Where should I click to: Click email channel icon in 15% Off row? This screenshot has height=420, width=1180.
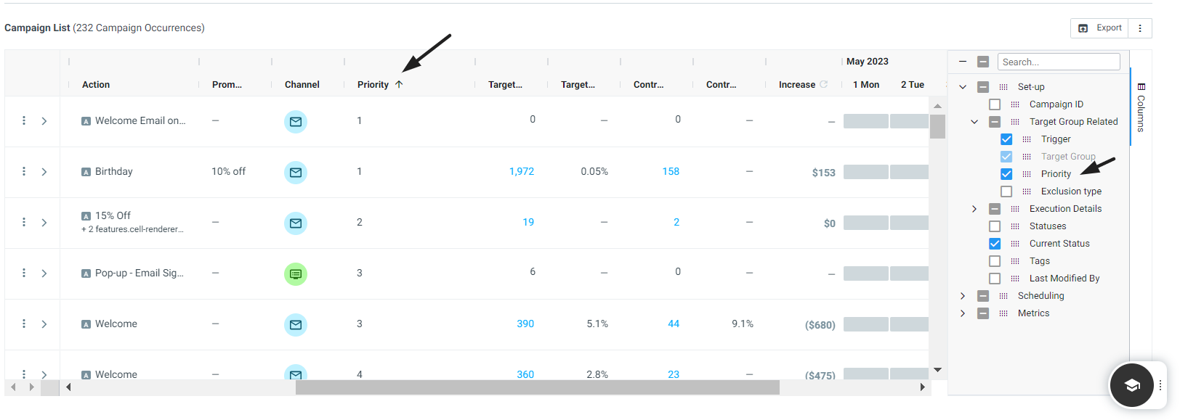coord(296,223)
